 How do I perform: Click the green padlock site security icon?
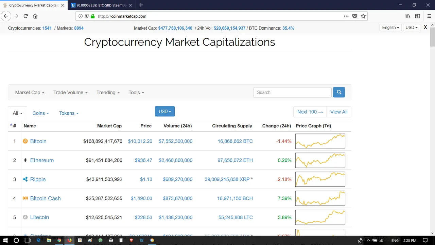[92, 16]
